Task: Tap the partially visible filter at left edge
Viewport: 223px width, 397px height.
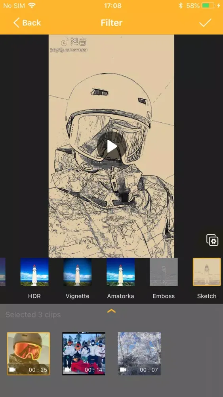Action: [2, 272]
